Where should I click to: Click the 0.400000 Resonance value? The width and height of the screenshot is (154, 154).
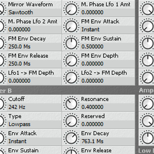tap(92, 107)
